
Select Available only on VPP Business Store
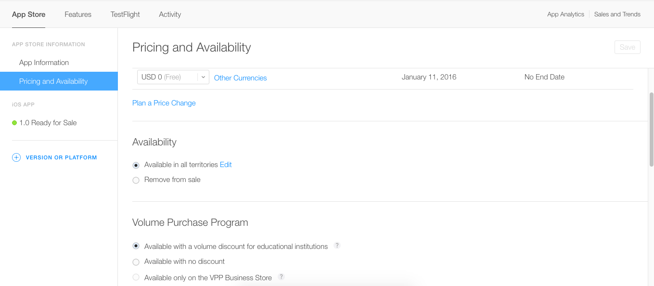click(136, 277)
